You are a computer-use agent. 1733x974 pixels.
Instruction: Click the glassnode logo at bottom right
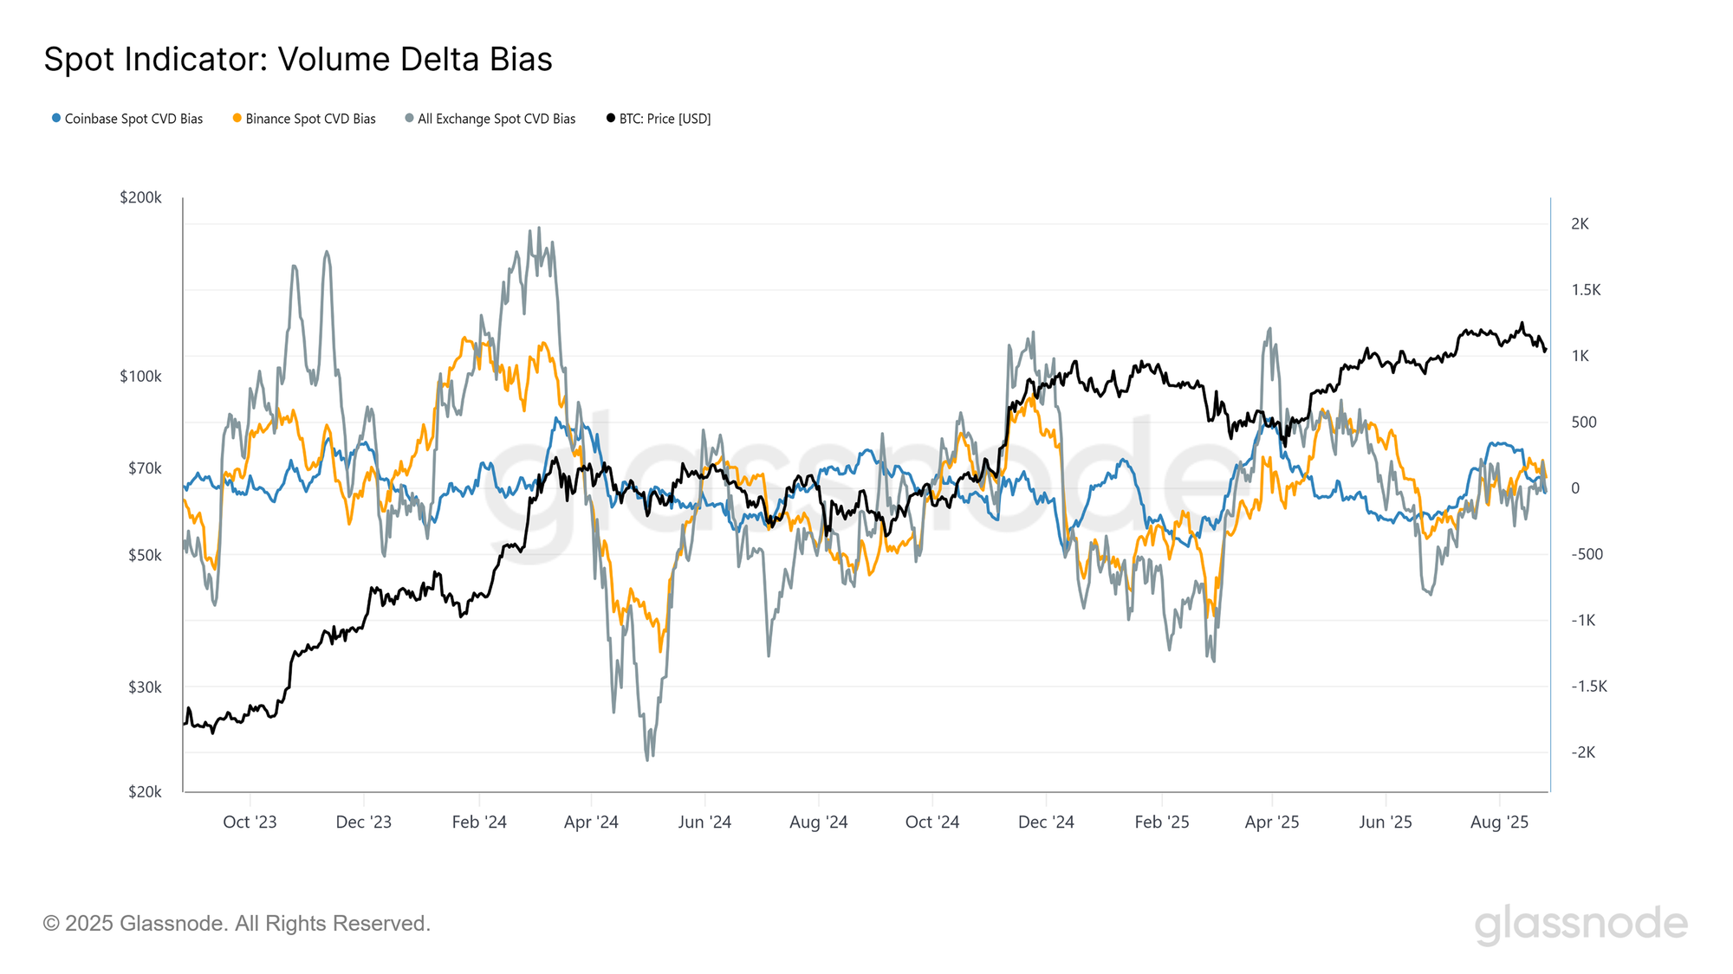click(x=1581, y=923)
